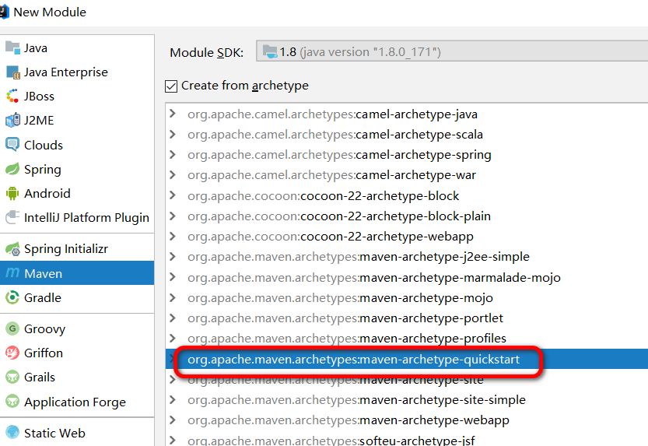648x446 pixels.
Task: Expand maven-archetype-site-simple node
Action: point(173,400)
